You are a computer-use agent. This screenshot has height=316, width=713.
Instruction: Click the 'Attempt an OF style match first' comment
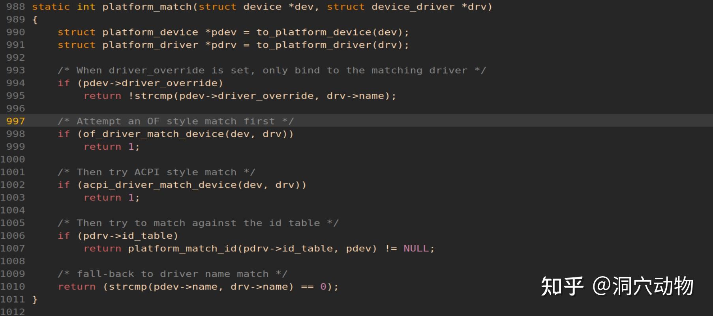tap(176, 121)
